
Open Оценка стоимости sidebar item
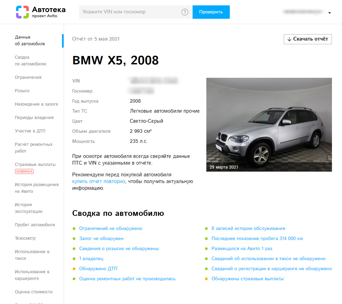[x=33, y=292]
